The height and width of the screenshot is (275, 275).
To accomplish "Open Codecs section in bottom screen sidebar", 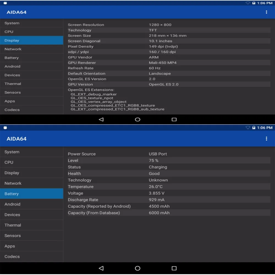I will (x=32, y=256).
